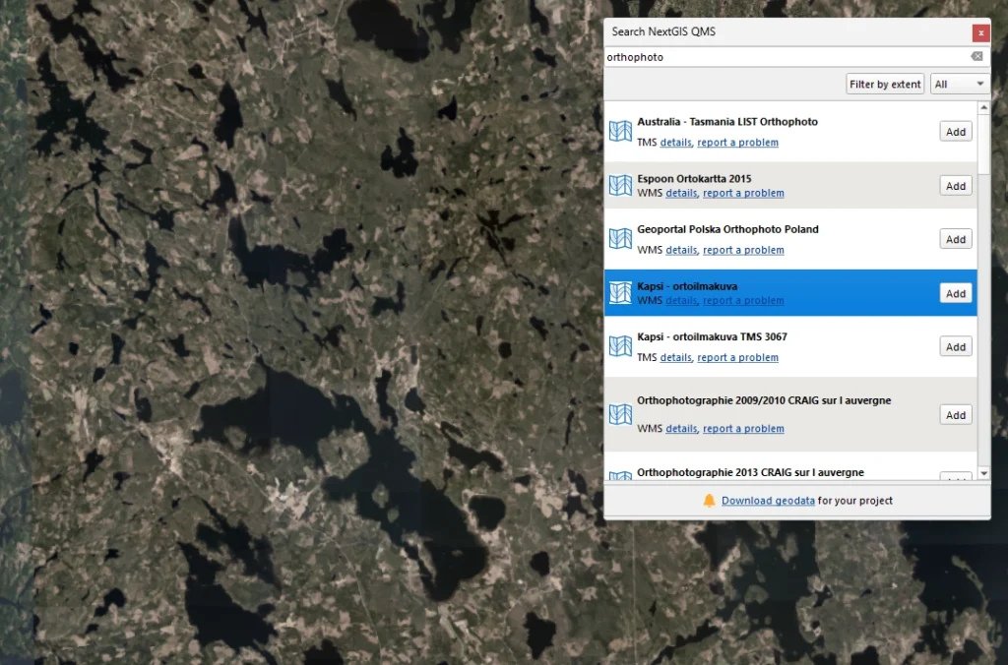Add the Orthophotographie 2009/2010 CRAIG layer

[x=955, y=415]
